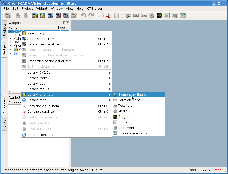Choose Add a visual item menu entry

click(66, 39)
